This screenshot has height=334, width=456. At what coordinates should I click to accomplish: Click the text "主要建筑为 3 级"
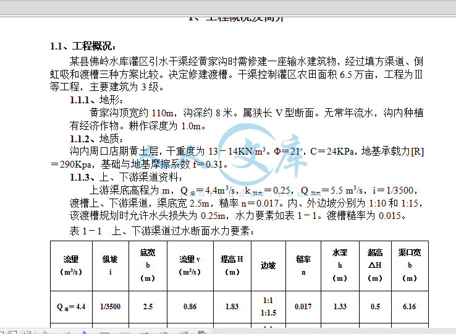[124, 87]
